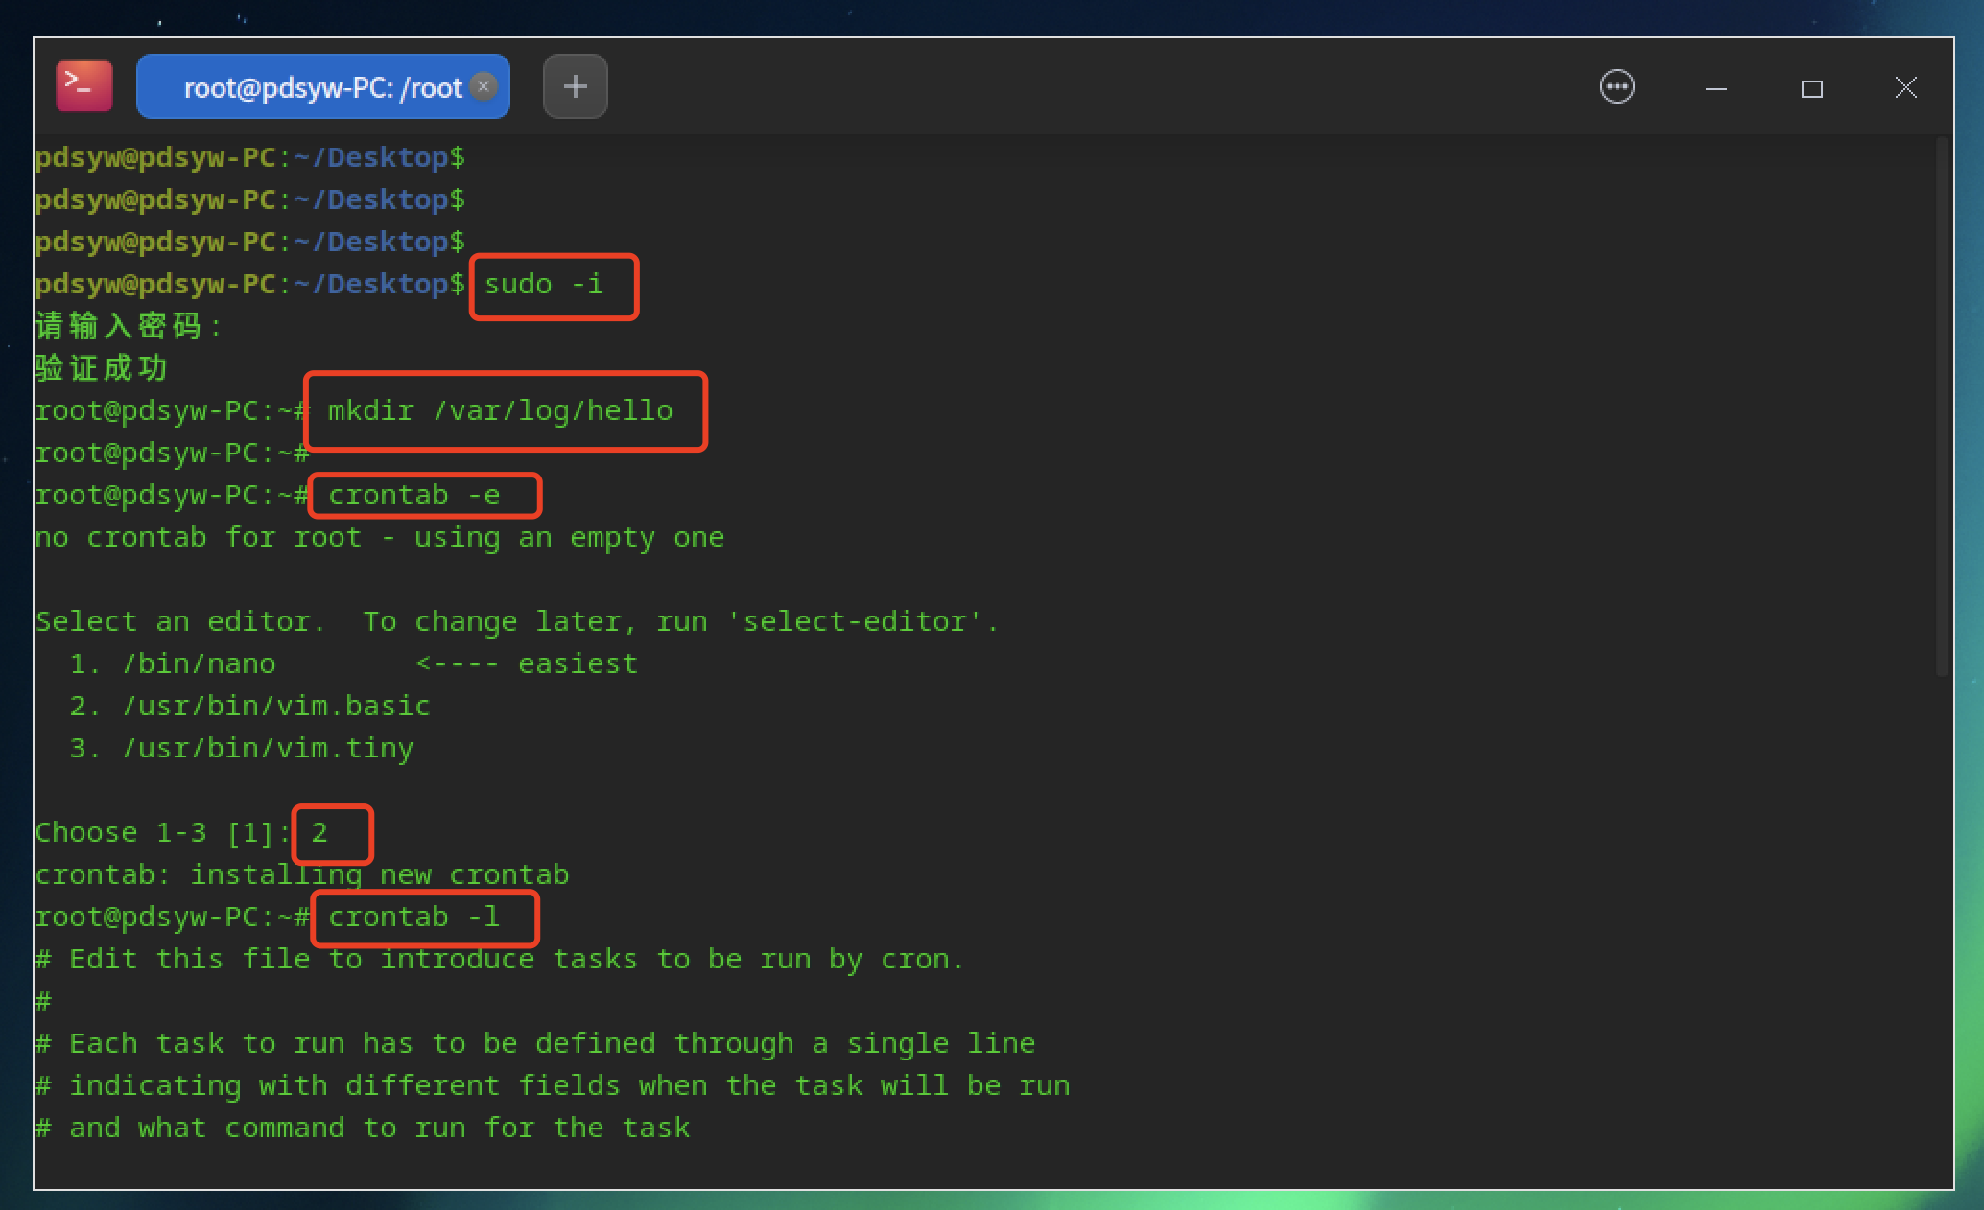Minimize the terminal window
The width and height of the screenshot is (1984, 1210).
pyautogui.click(x=1716, y=88)
